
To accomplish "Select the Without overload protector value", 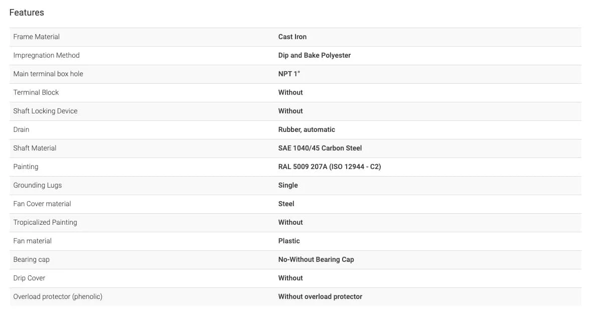I will pyautogui.click(x=320, y=296).
